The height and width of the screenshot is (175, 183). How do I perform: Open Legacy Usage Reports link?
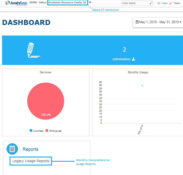coord(31,161)
